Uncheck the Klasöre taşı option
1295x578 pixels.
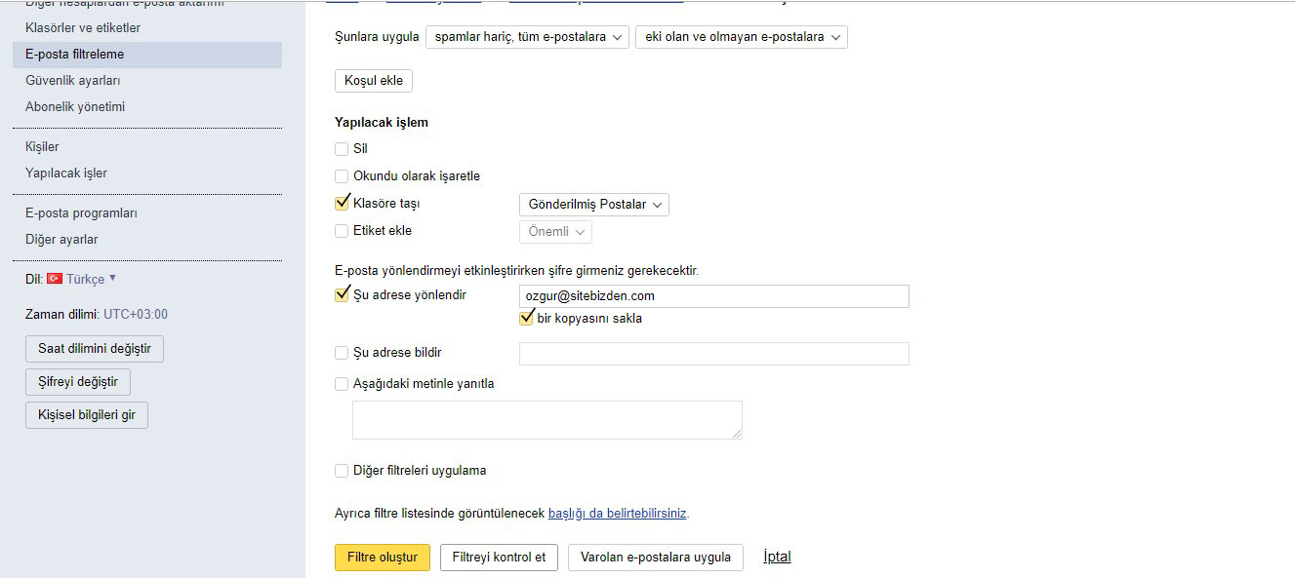(x=342, y=204)
